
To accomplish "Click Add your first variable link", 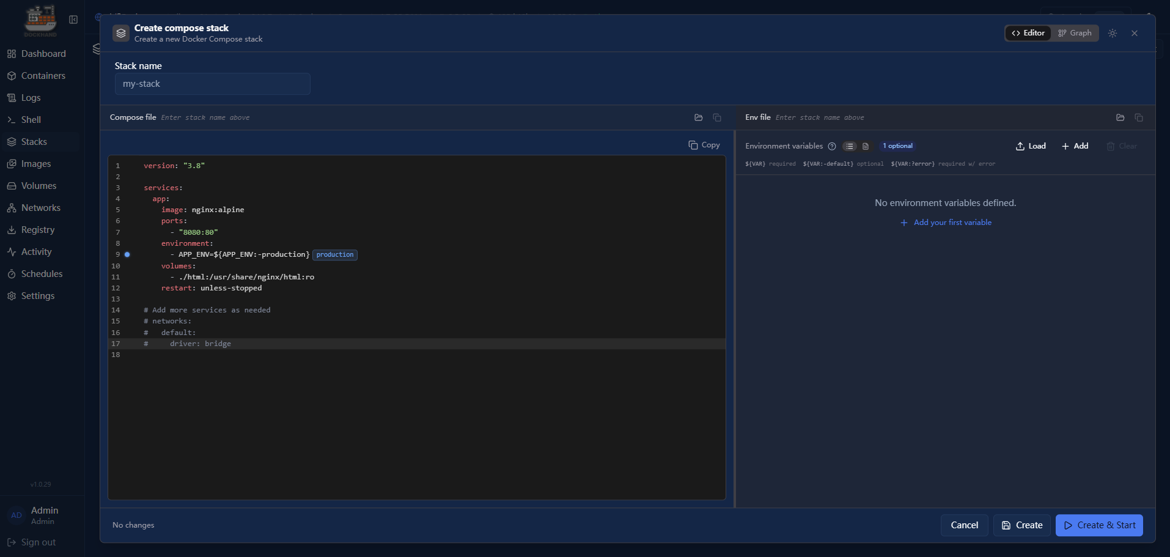I will 946,223.
